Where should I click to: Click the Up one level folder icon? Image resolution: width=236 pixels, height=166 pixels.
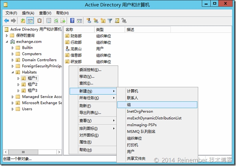click(x=23, y=21)
